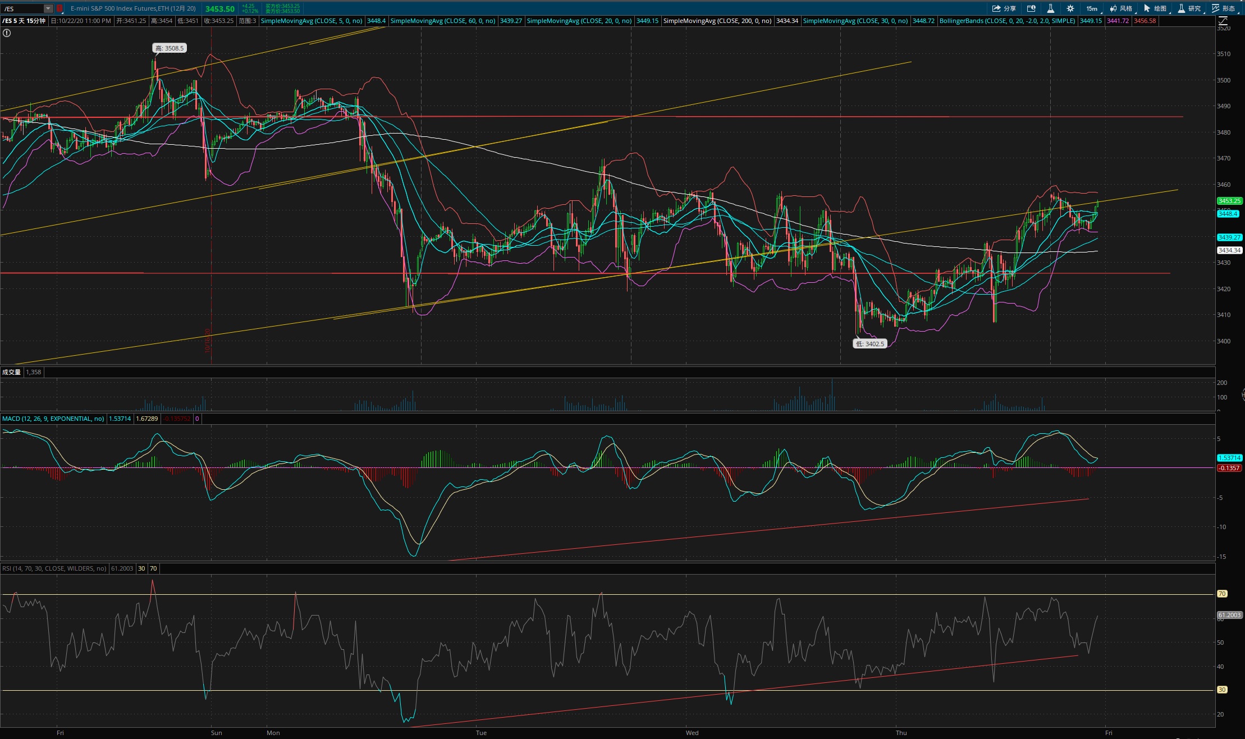This screenshot has width=1245, height=739.
Task: Click the 高: 3508.5 high price bubble
Action: coord(170,48)
